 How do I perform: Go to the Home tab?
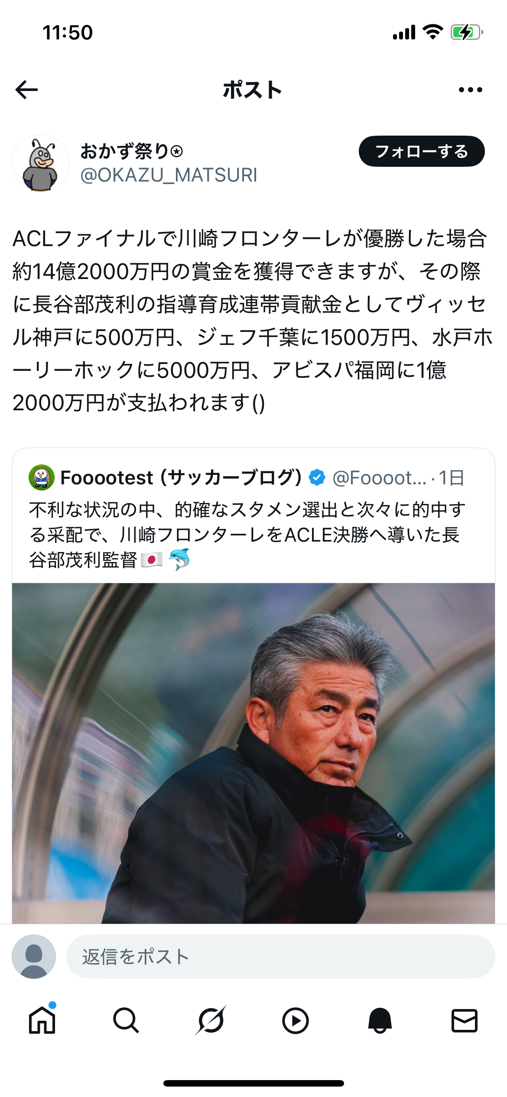tap(42, 1020)
